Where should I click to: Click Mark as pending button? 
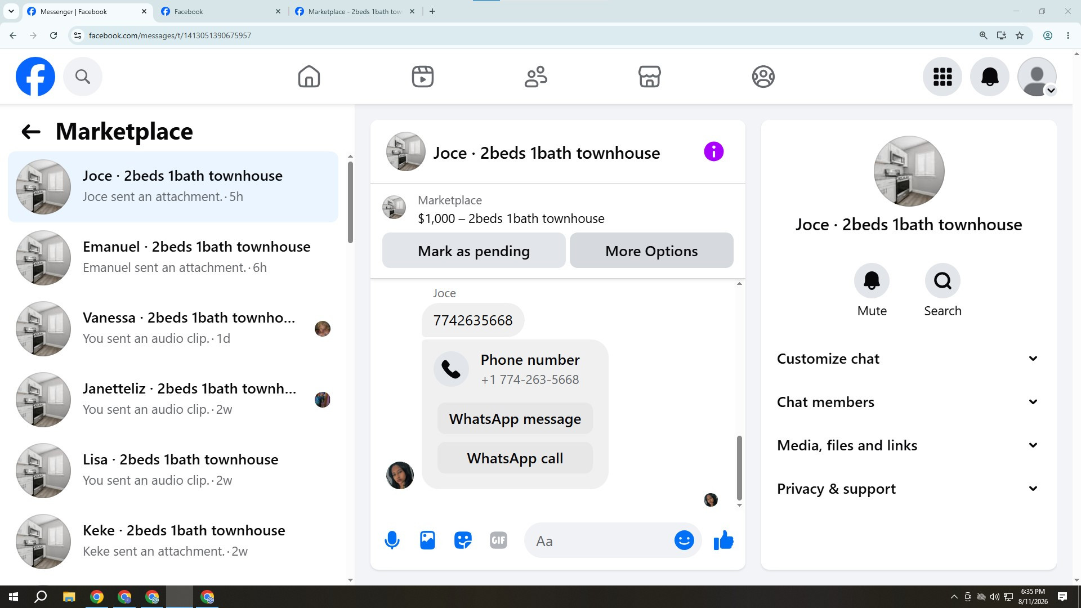coord(474,251)
